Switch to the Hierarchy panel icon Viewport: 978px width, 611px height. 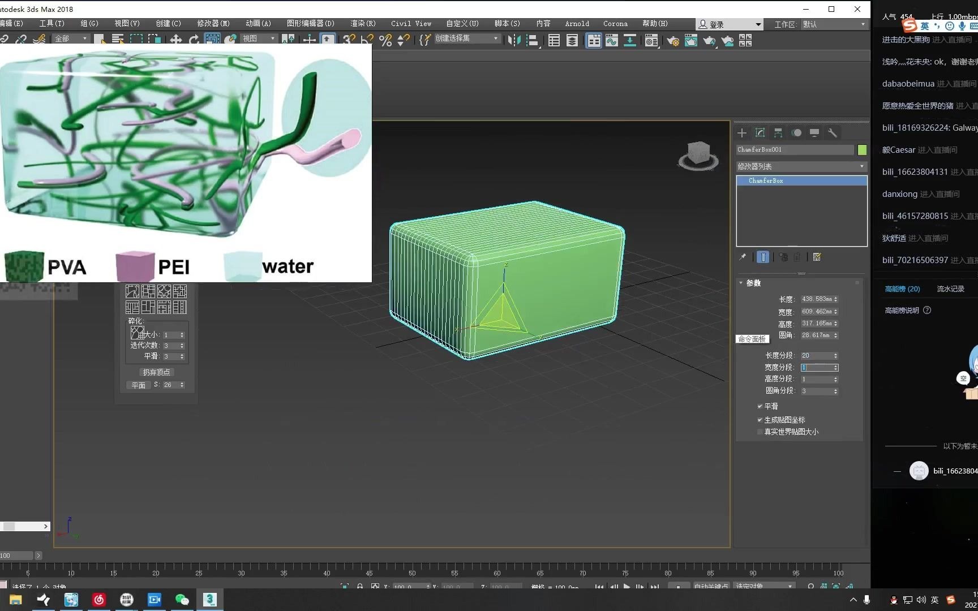click(x=778, y=133)
